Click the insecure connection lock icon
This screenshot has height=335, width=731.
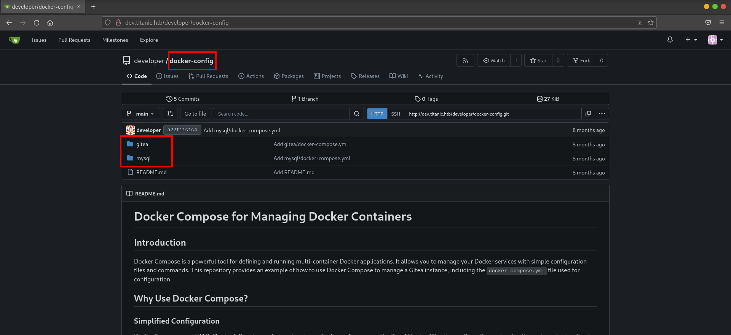118,22
